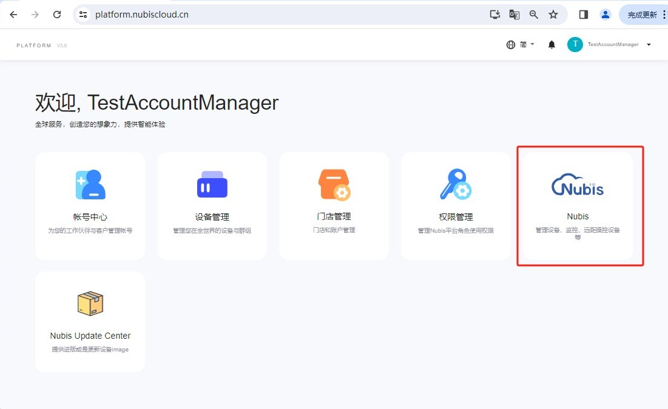Open the notifications bell
The image size is (668, 409).
coord(552,45)
